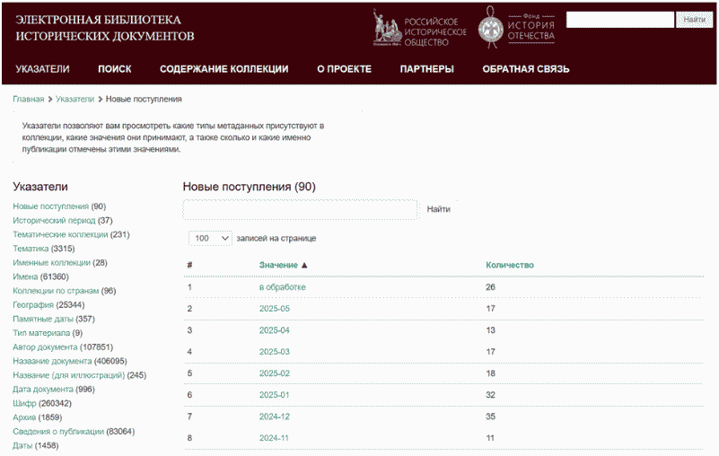This screenshot has width=719, height=456.
Task: Open the Обратная связь page
Action: click(x=525, y=69)
